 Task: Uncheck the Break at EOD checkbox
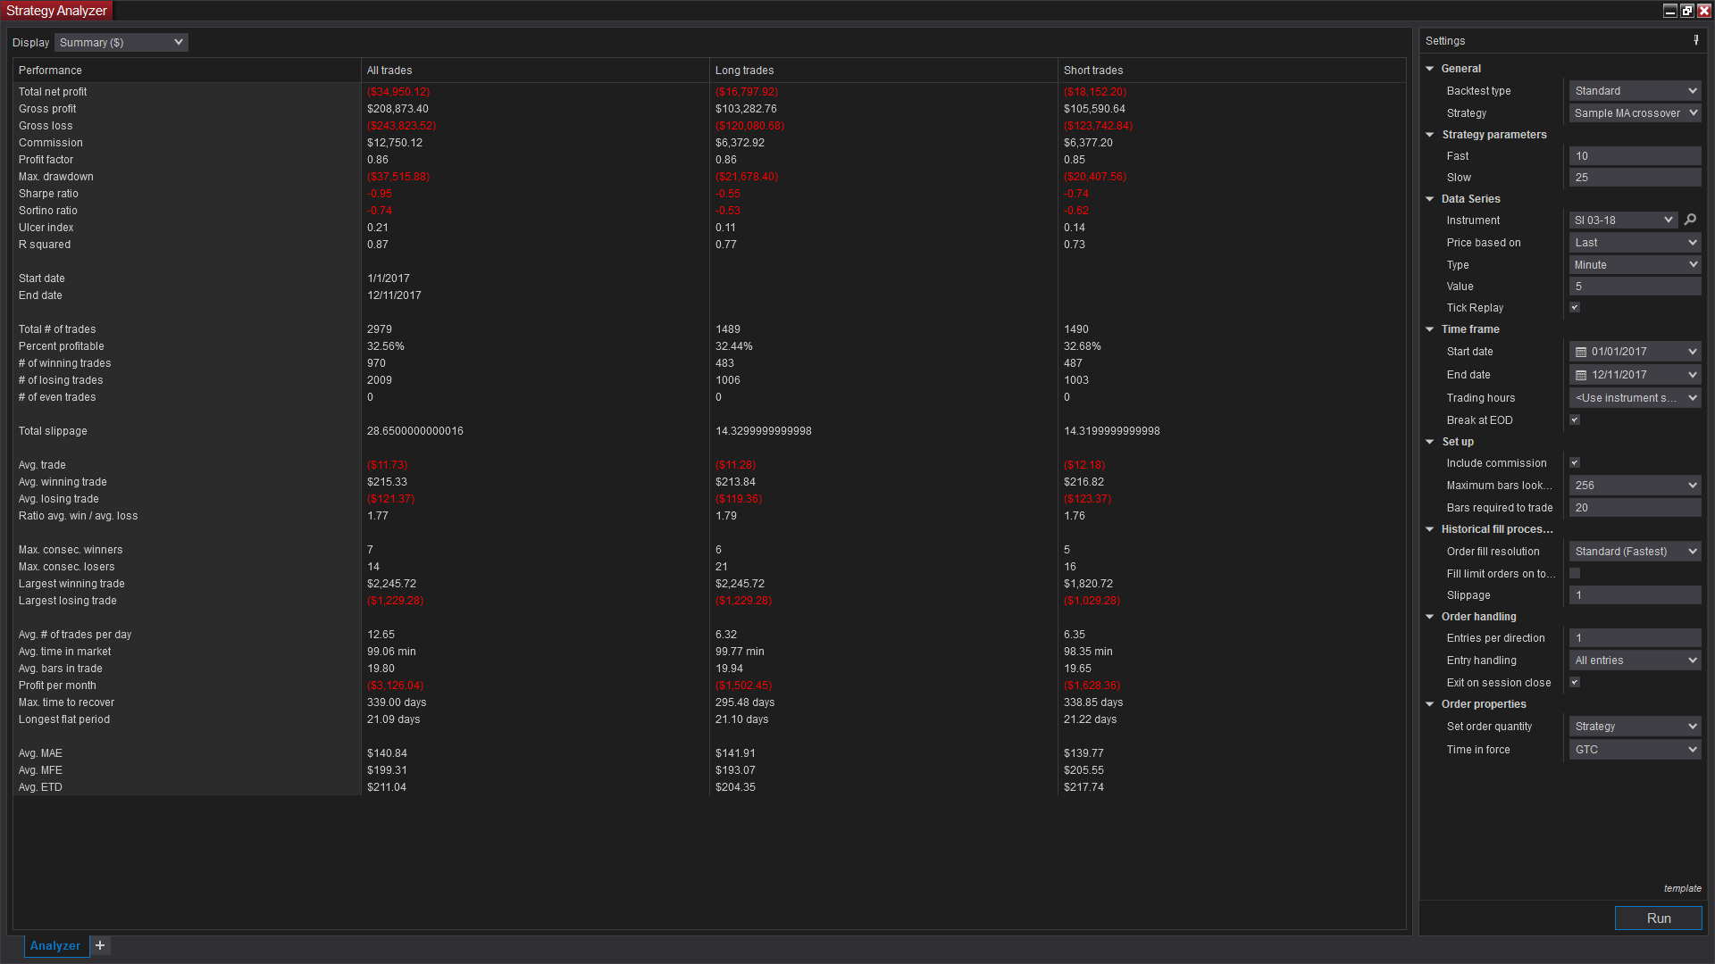(1575, 420)
